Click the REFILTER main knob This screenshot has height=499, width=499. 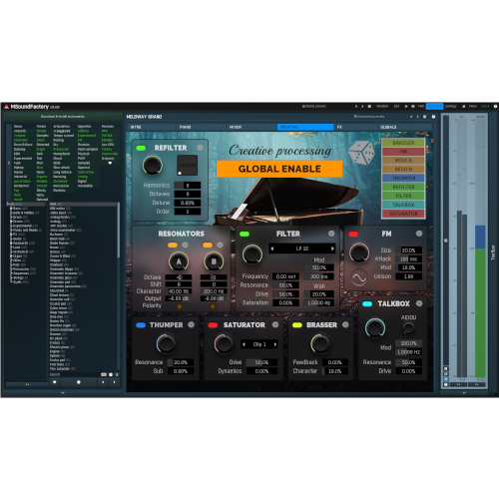153,166
